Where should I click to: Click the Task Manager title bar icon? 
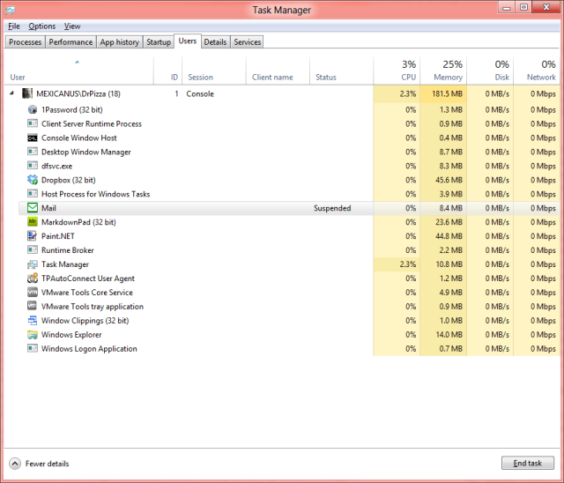(x=10, y=10)
